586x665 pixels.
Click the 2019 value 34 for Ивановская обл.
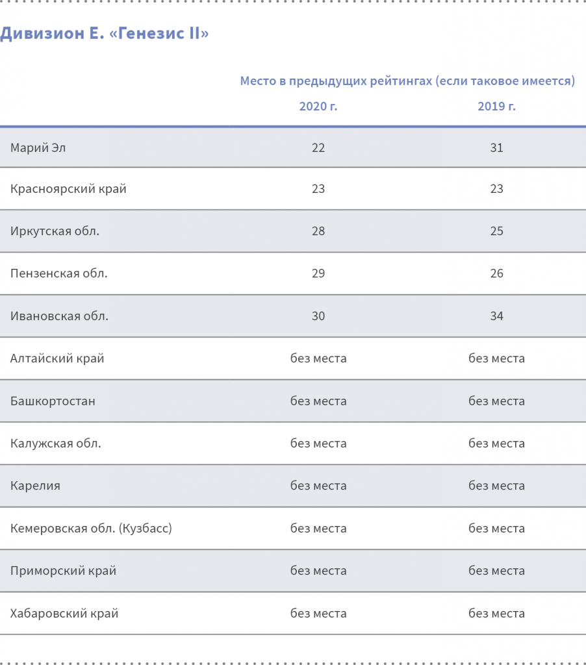[x=496, y=316]
